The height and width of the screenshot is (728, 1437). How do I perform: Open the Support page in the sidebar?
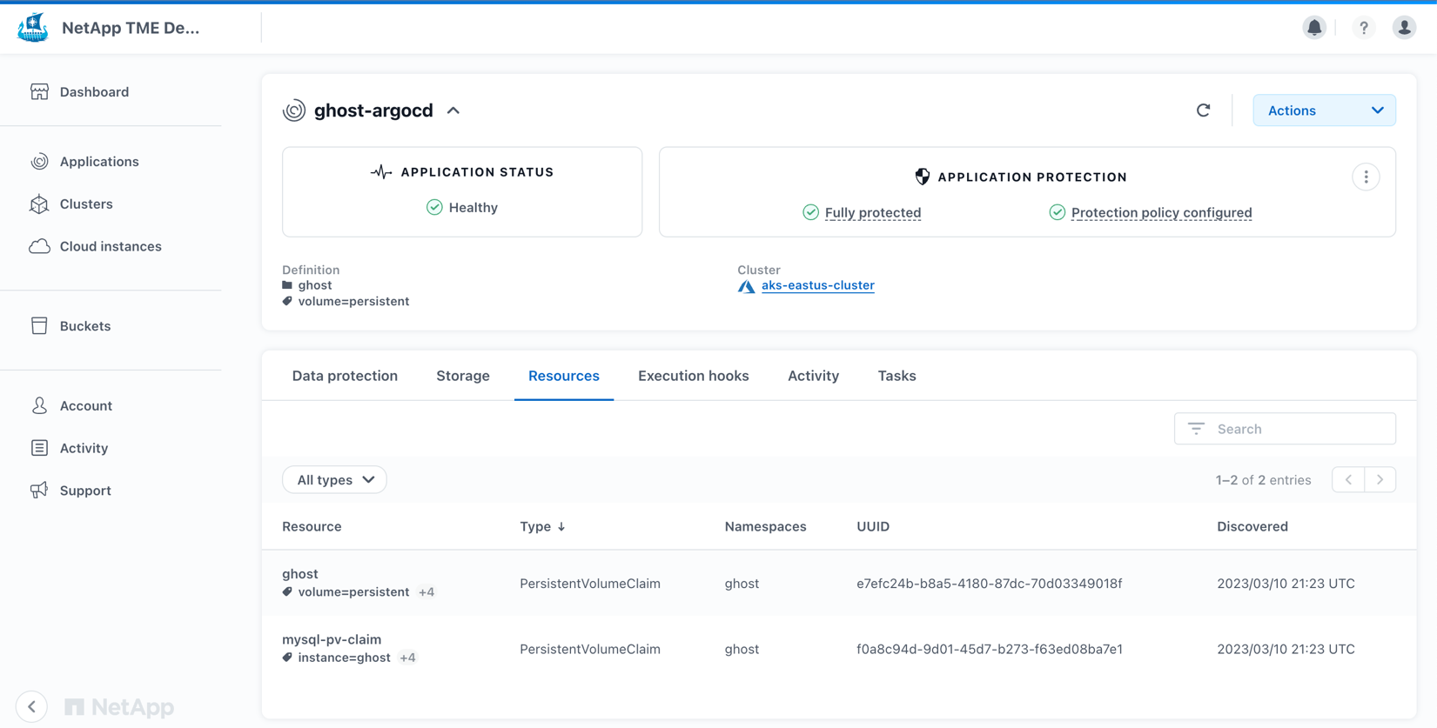click(x=84, y=491)
